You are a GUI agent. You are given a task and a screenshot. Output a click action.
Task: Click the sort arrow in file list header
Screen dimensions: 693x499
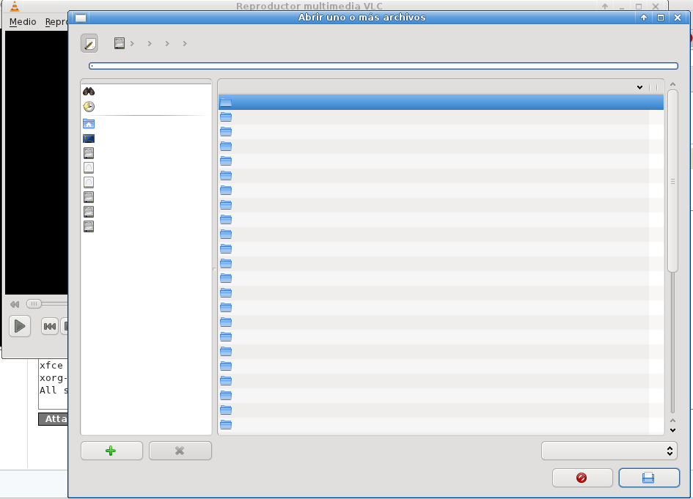[x=639, y=87]
